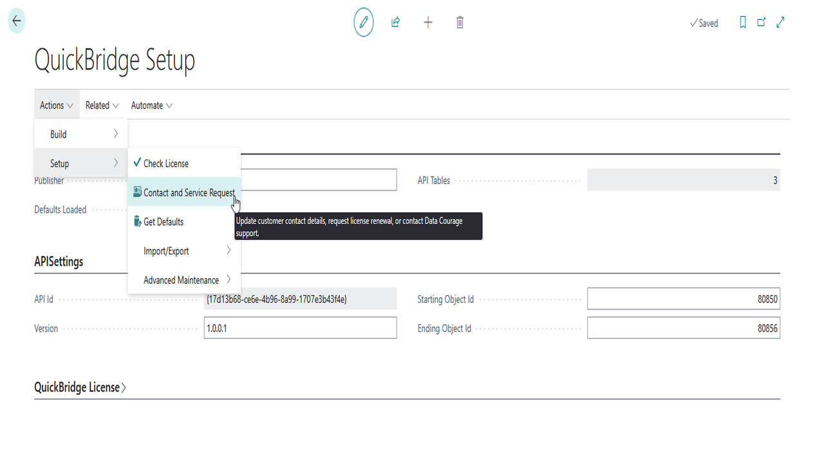The width and height of the screenshot is (824, 463).
Task: Click the Delete trash icon
Action: pyautogui.click(x=460, y=23)
